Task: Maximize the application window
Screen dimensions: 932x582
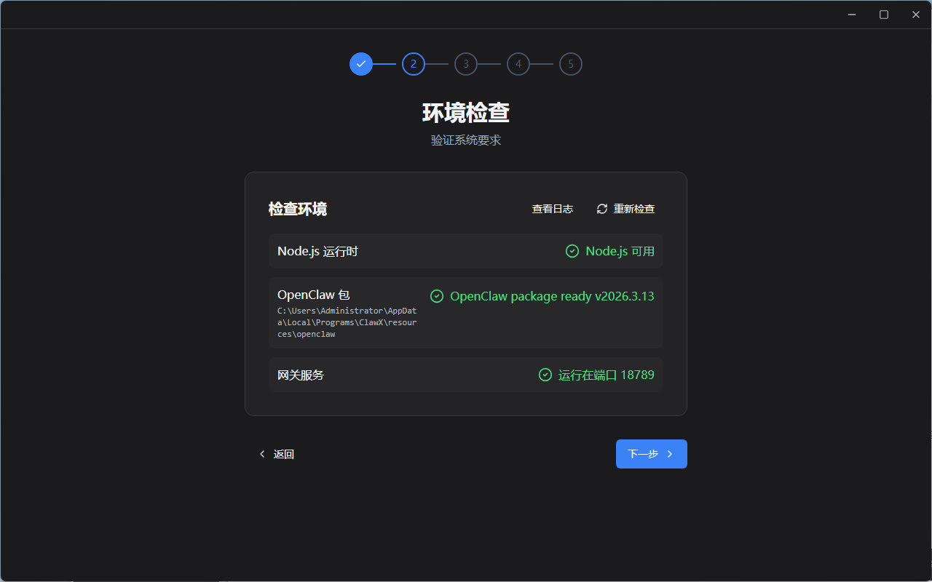Action: [x=884, y=15]
